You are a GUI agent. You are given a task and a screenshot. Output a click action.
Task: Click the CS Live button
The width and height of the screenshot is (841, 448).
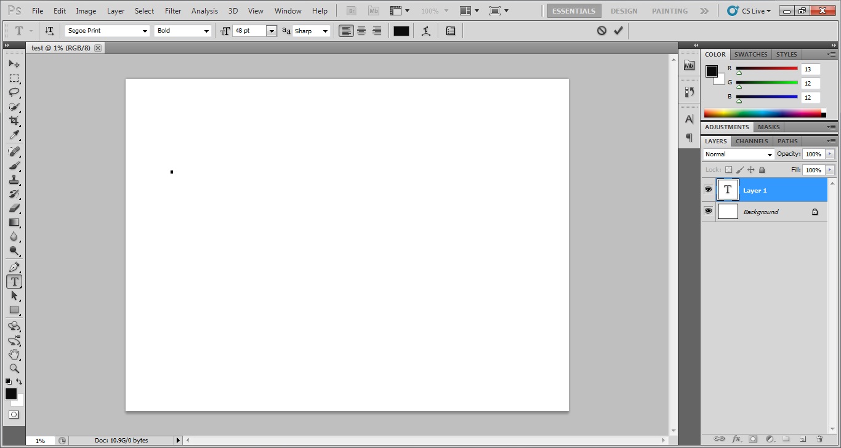click(x=749, y=11)
